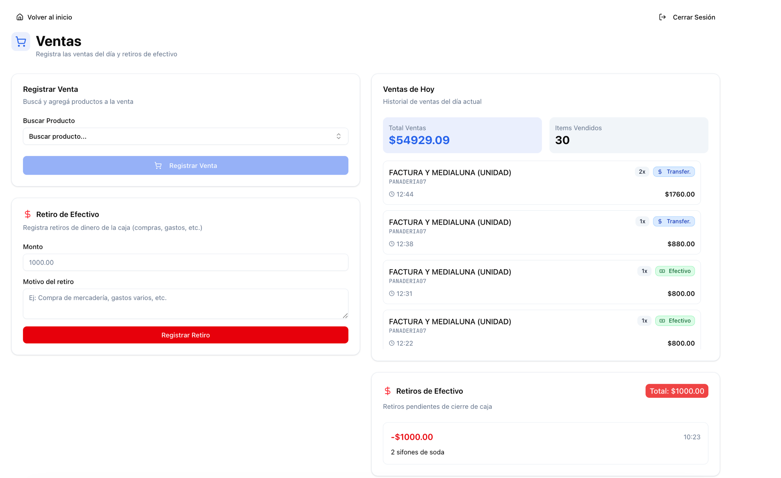Viewport: 781px width, 478px height.
Task: Open the 12:44 sale of $1760.00
Action: click(x=542, y=183)
